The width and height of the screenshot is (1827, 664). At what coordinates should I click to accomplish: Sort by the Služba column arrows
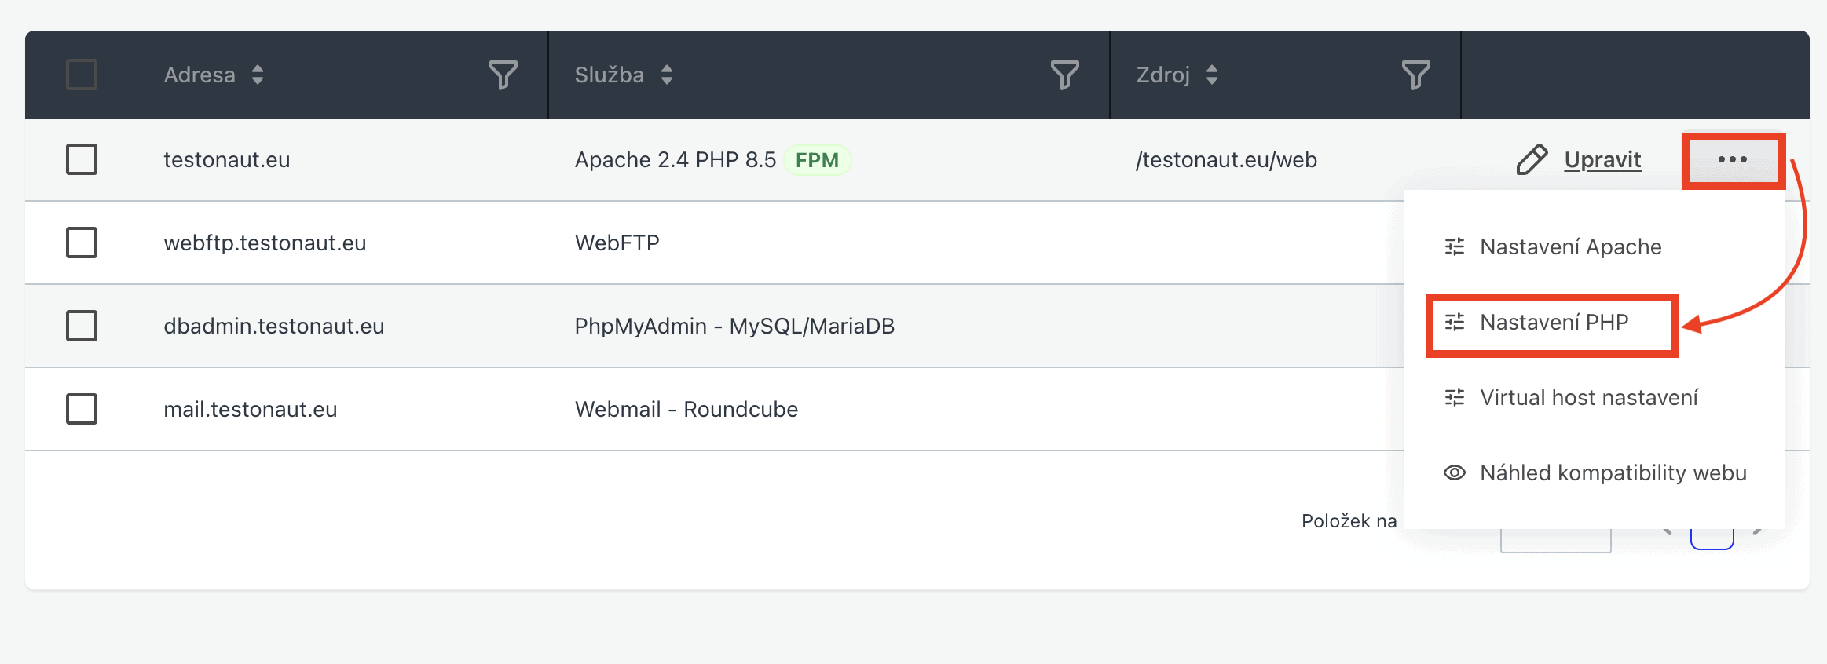click(x=667, y=75)
